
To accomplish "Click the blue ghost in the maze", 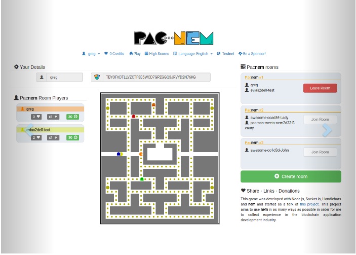I will click(x=118, y=154).
